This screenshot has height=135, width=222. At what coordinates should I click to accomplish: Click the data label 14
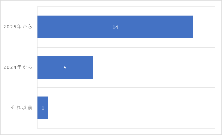coord(115,27)
